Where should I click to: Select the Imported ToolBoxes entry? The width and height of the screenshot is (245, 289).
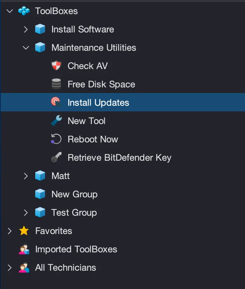point(75,249)
